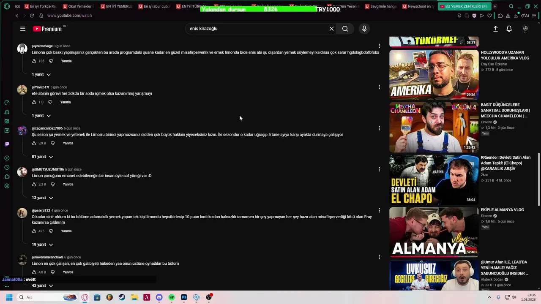Like the @cagancanbaz7896 comment
541x304 pixels.
34,143
